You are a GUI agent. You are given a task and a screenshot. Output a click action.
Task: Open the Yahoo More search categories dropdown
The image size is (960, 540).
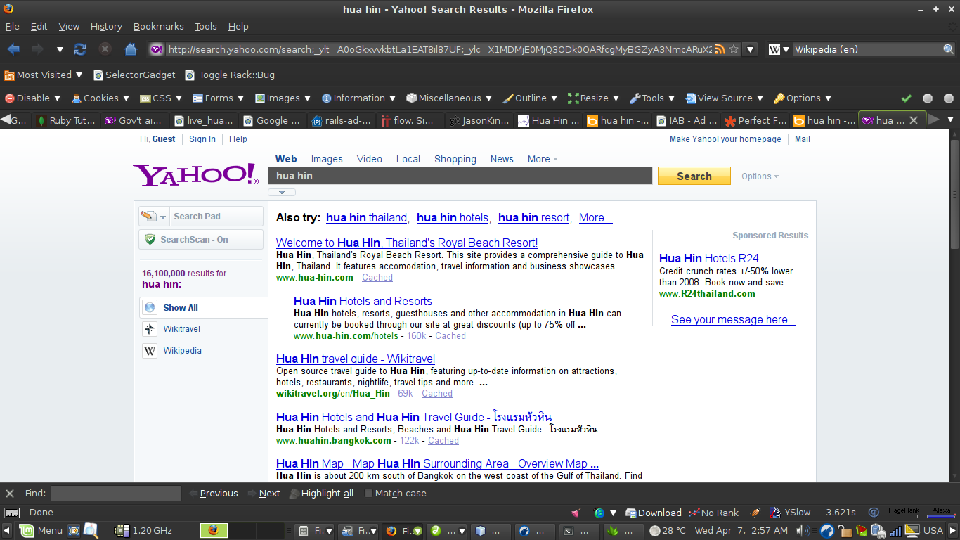click(543, 159)
